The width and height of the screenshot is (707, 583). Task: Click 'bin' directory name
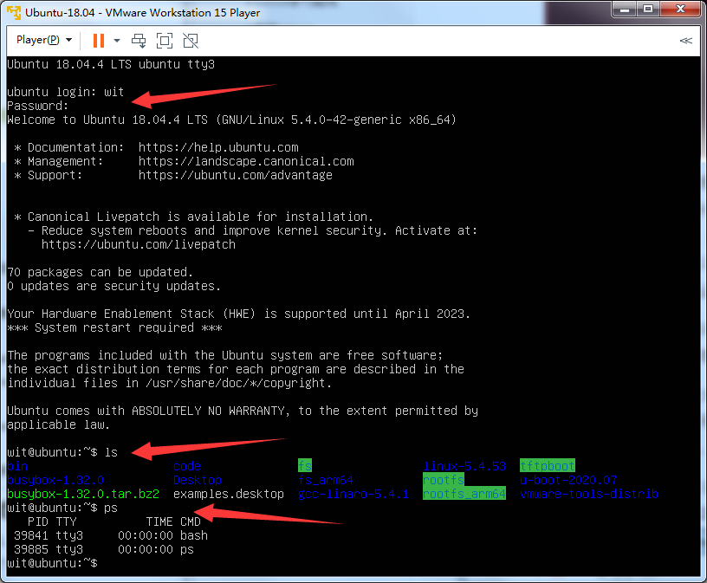(17, 466)
